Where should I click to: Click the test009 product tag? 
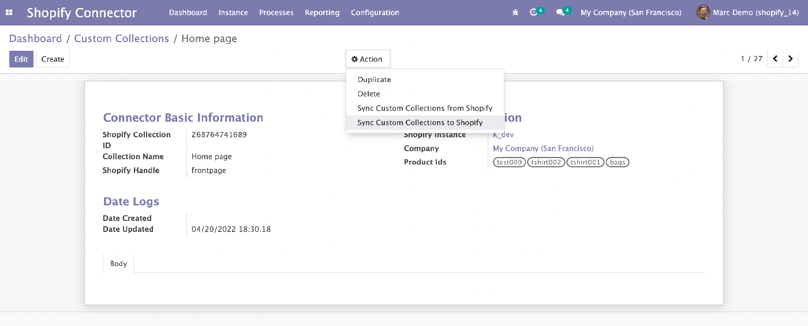(x=510, y=162)
